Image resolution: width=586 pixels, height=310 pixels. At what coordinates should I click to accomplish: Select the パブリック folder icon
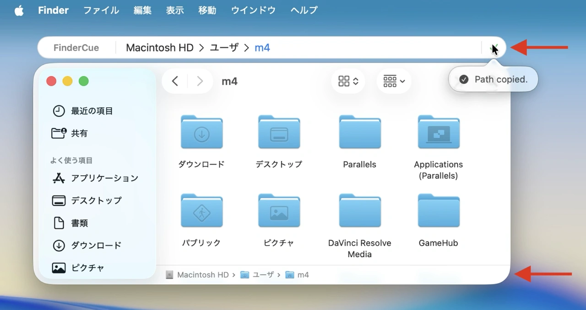(202, 210)
